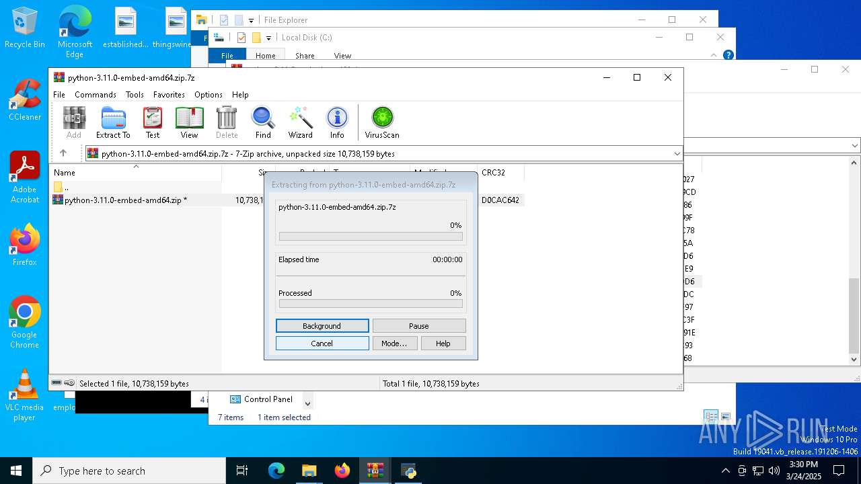Expand the dropdown below Control Panel
861x484 pixels.
pos(307,403)
